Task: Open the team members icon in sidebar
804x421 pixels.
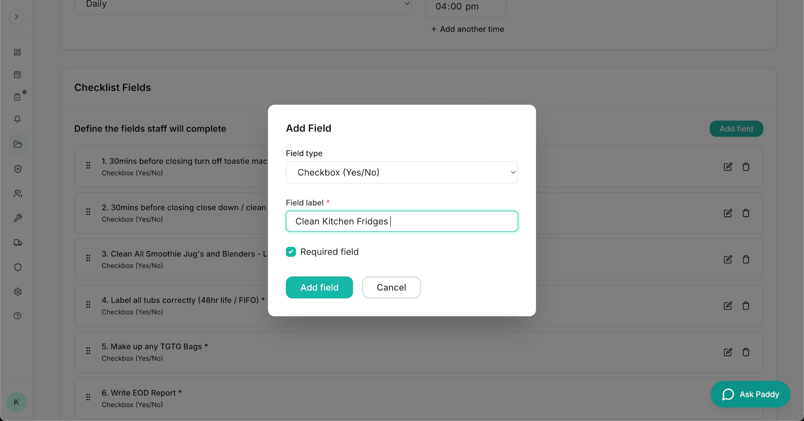Action: [18, 194]
